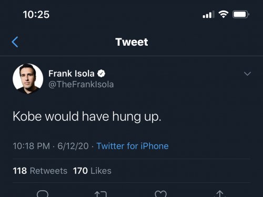Image resolution: width=263 pixels, height=197 pixels.
Task: Reply to the tweet with comment icon
Action: click(43, 194)
